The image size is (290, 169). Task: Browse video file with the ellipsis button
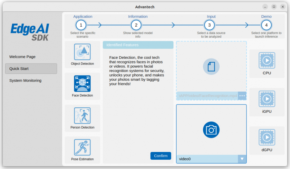pos(242,96)
